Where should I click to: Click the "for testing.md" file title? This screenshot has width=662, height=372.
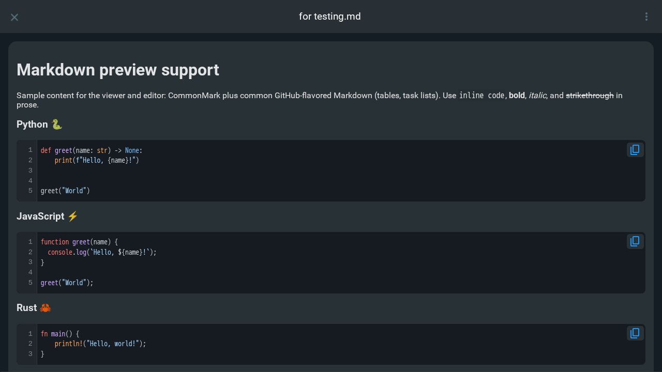pyautogui.click(x=330, y=17)
